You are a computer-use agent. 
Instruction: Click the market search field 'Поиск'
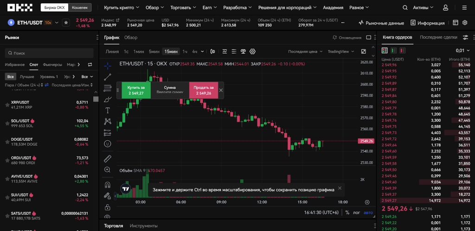click(x=49, y=53)
